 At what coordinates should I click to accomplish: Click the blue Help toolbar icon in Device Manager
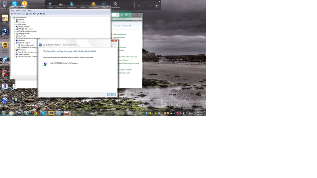[x=26, y=14]
